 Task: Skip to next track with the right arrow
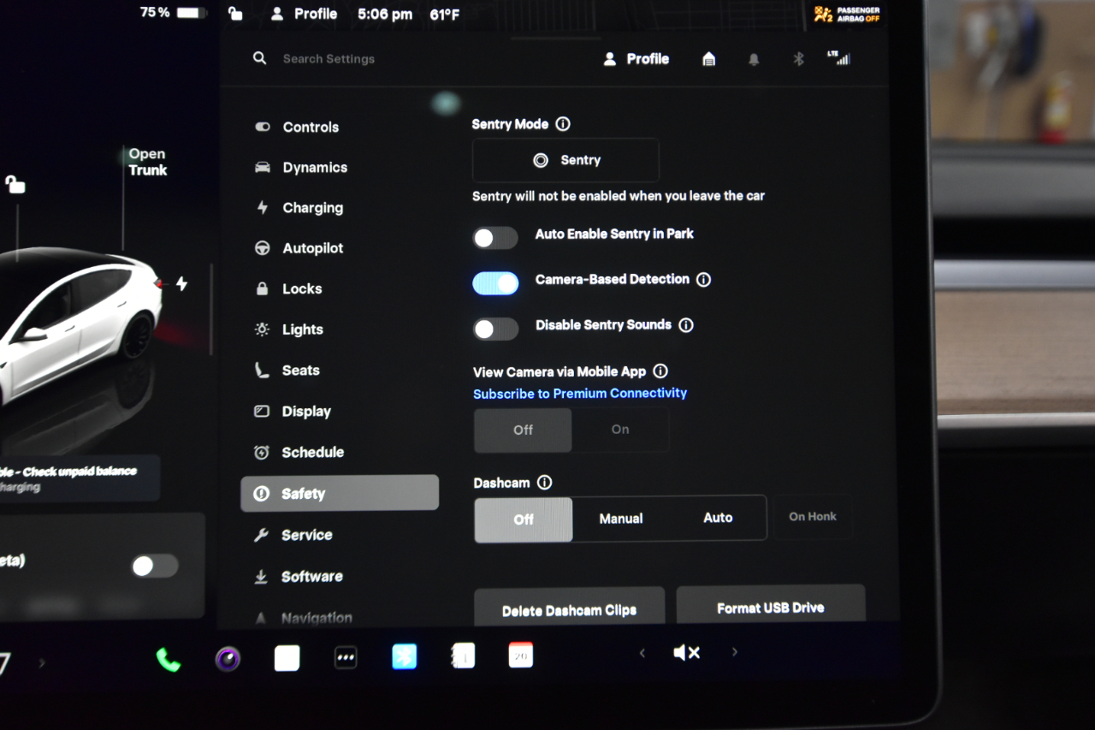click(734, 652)
